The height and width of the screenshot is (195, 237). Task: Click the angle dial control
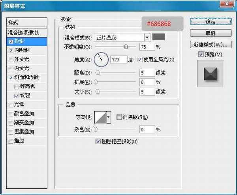pos(101,60)
